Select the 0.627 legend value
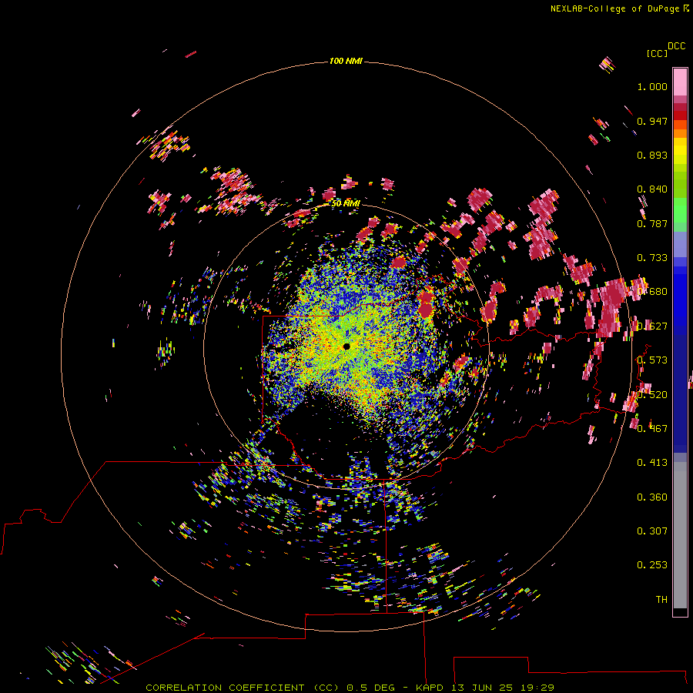This screenshot has height=693, width=693. click(652, 326)
